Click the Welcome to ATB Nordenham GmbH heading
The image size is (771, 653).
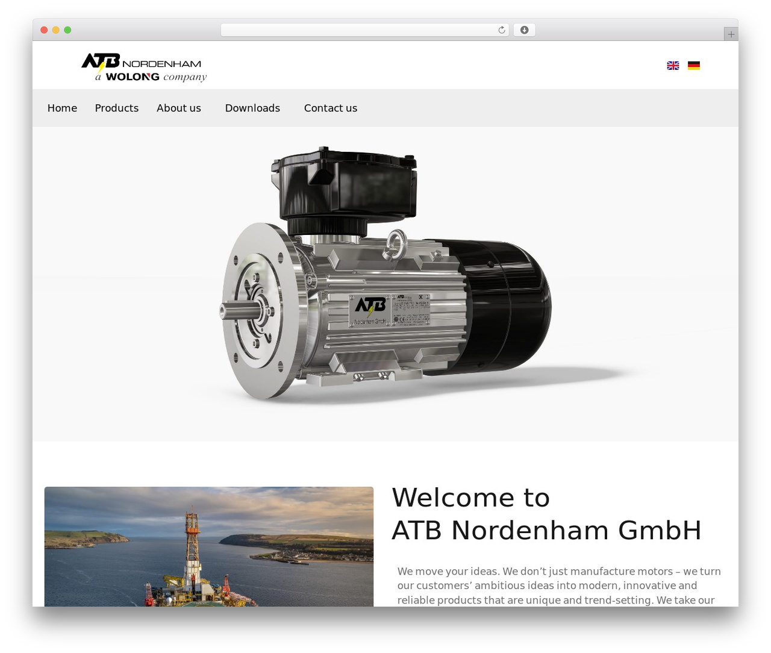tap(546, 514)
